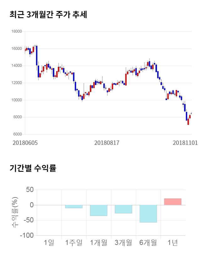Click the 20180817 date label

point(107,143)
